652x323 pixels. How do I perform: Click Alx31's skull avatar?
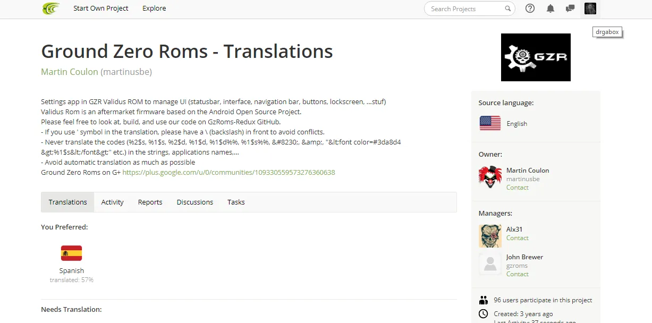[490, 236]
